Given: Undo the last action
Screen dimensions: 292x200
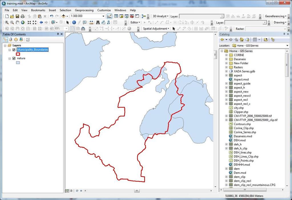Looking at the screenshot, I should [52, 16].
